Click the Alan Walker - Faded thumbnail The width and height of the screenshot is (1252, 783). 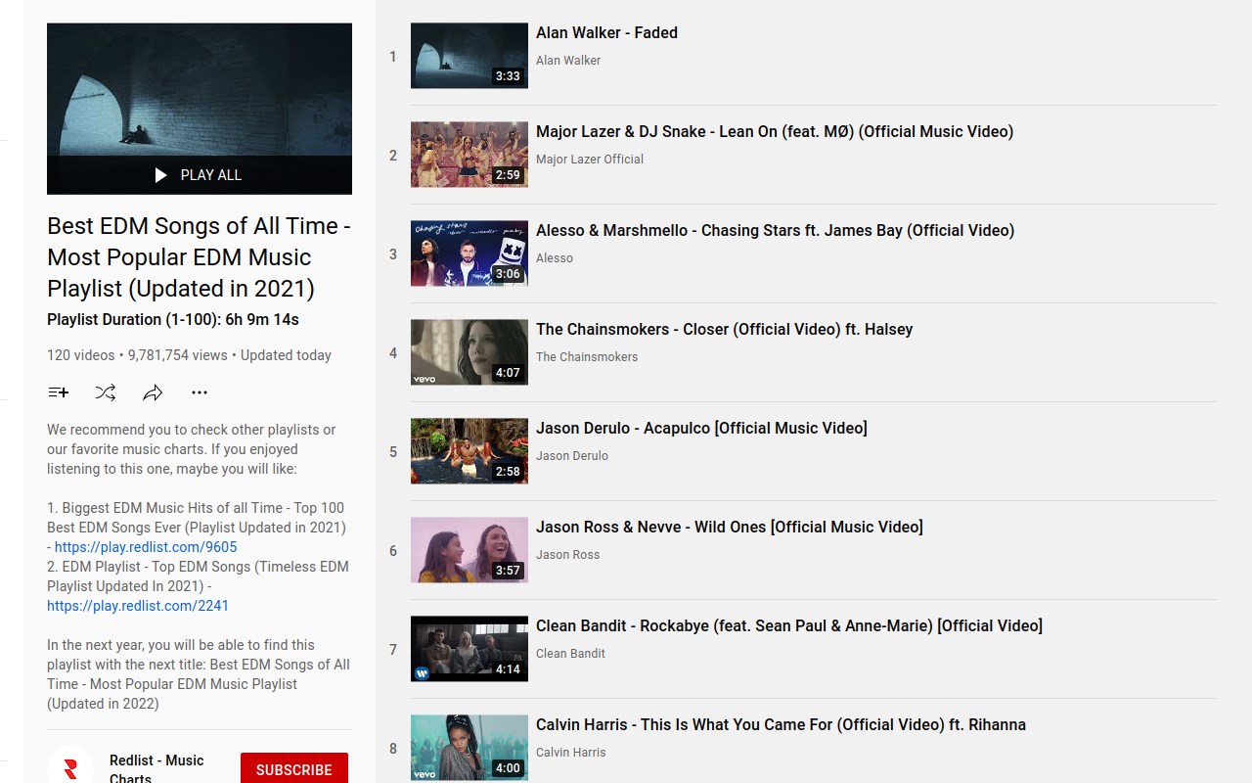point(469,56)
